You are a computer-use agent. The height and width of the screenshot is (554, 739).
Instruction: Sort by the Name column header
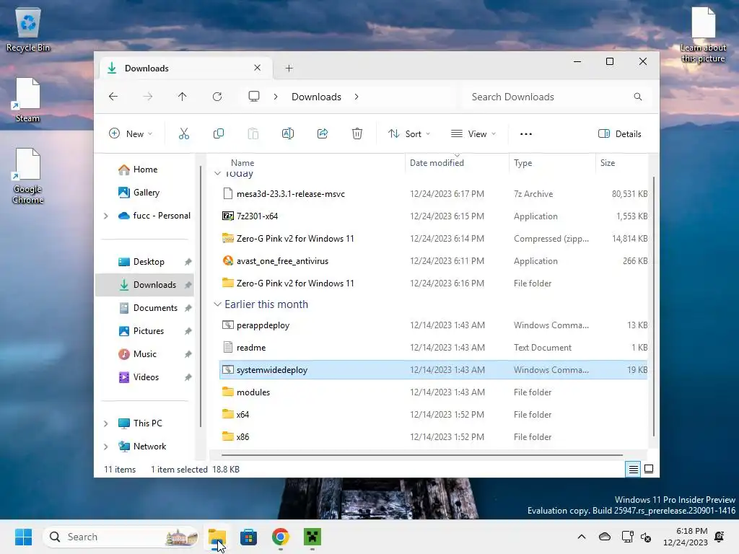(x=242, y=163)
